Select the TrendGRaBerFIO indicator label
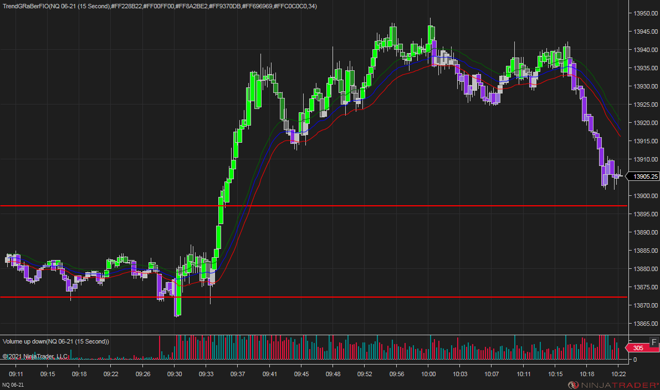 point(160,6)
